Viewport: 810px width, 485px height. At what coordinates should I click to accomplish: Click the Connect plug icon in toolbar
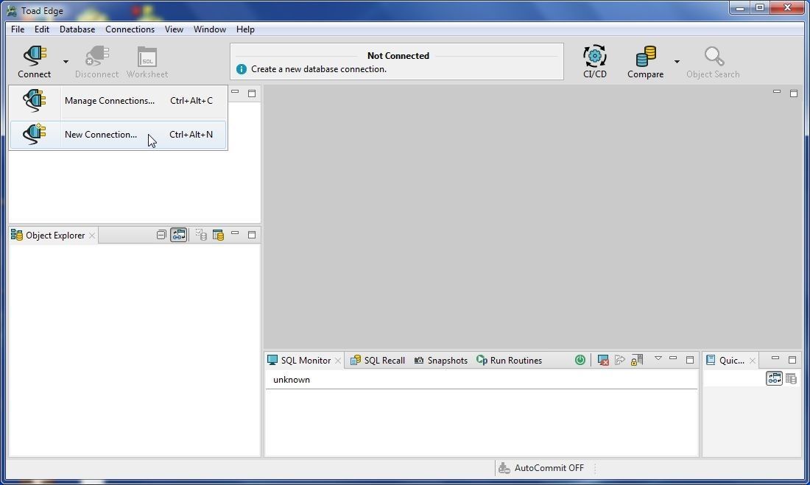[x=35, y=56]
